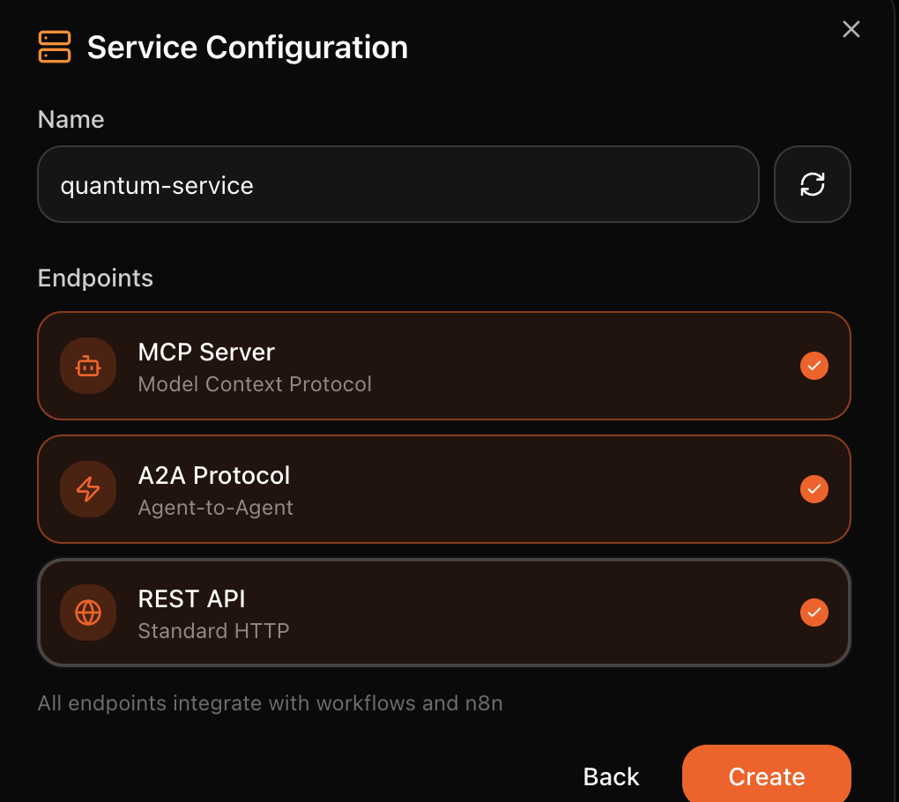Image resolution: width=899 pixels, height=802 pixels.
Task: Uncheck the REST API endpoint checkmark
Action: (814, 612)
